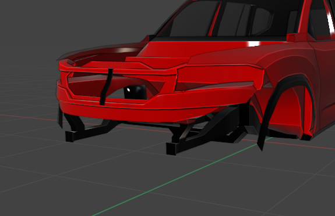
Task: Select the glossy black sphere inside the grille
Action: [135, 92]
